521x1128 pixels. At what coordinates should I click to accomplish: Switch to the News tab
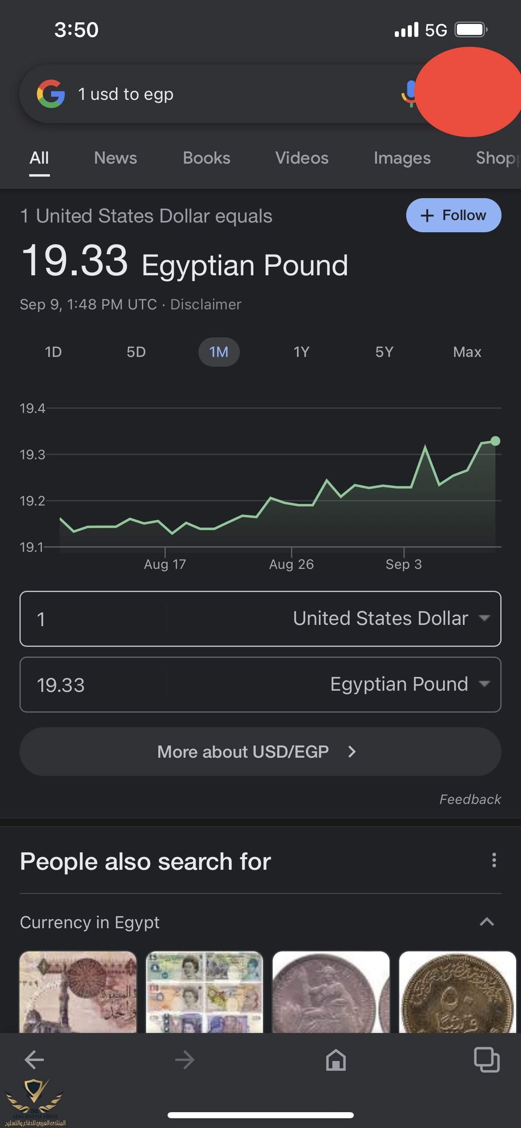[x=116, y=158]
